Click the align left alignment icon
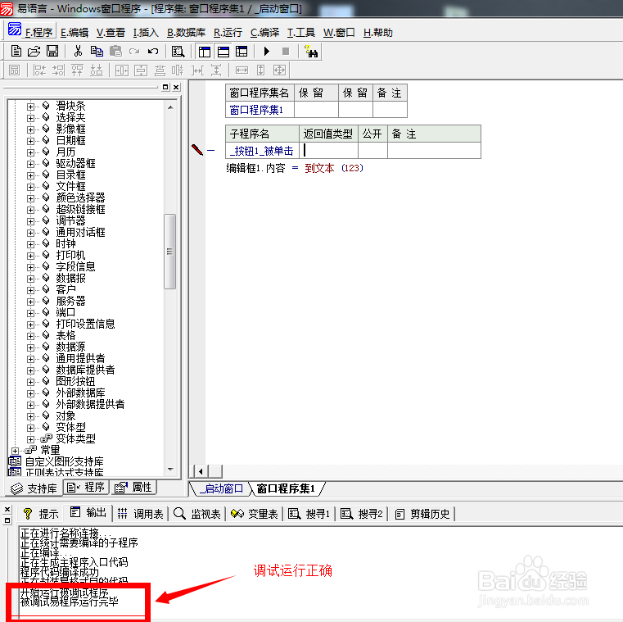 pos(40,70)
